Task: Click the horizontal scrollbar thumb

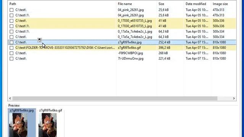Action: [115, 98]
